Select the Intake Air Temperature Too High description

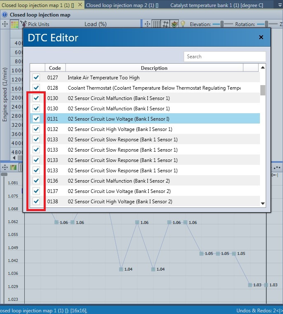[x=103, y=78]
